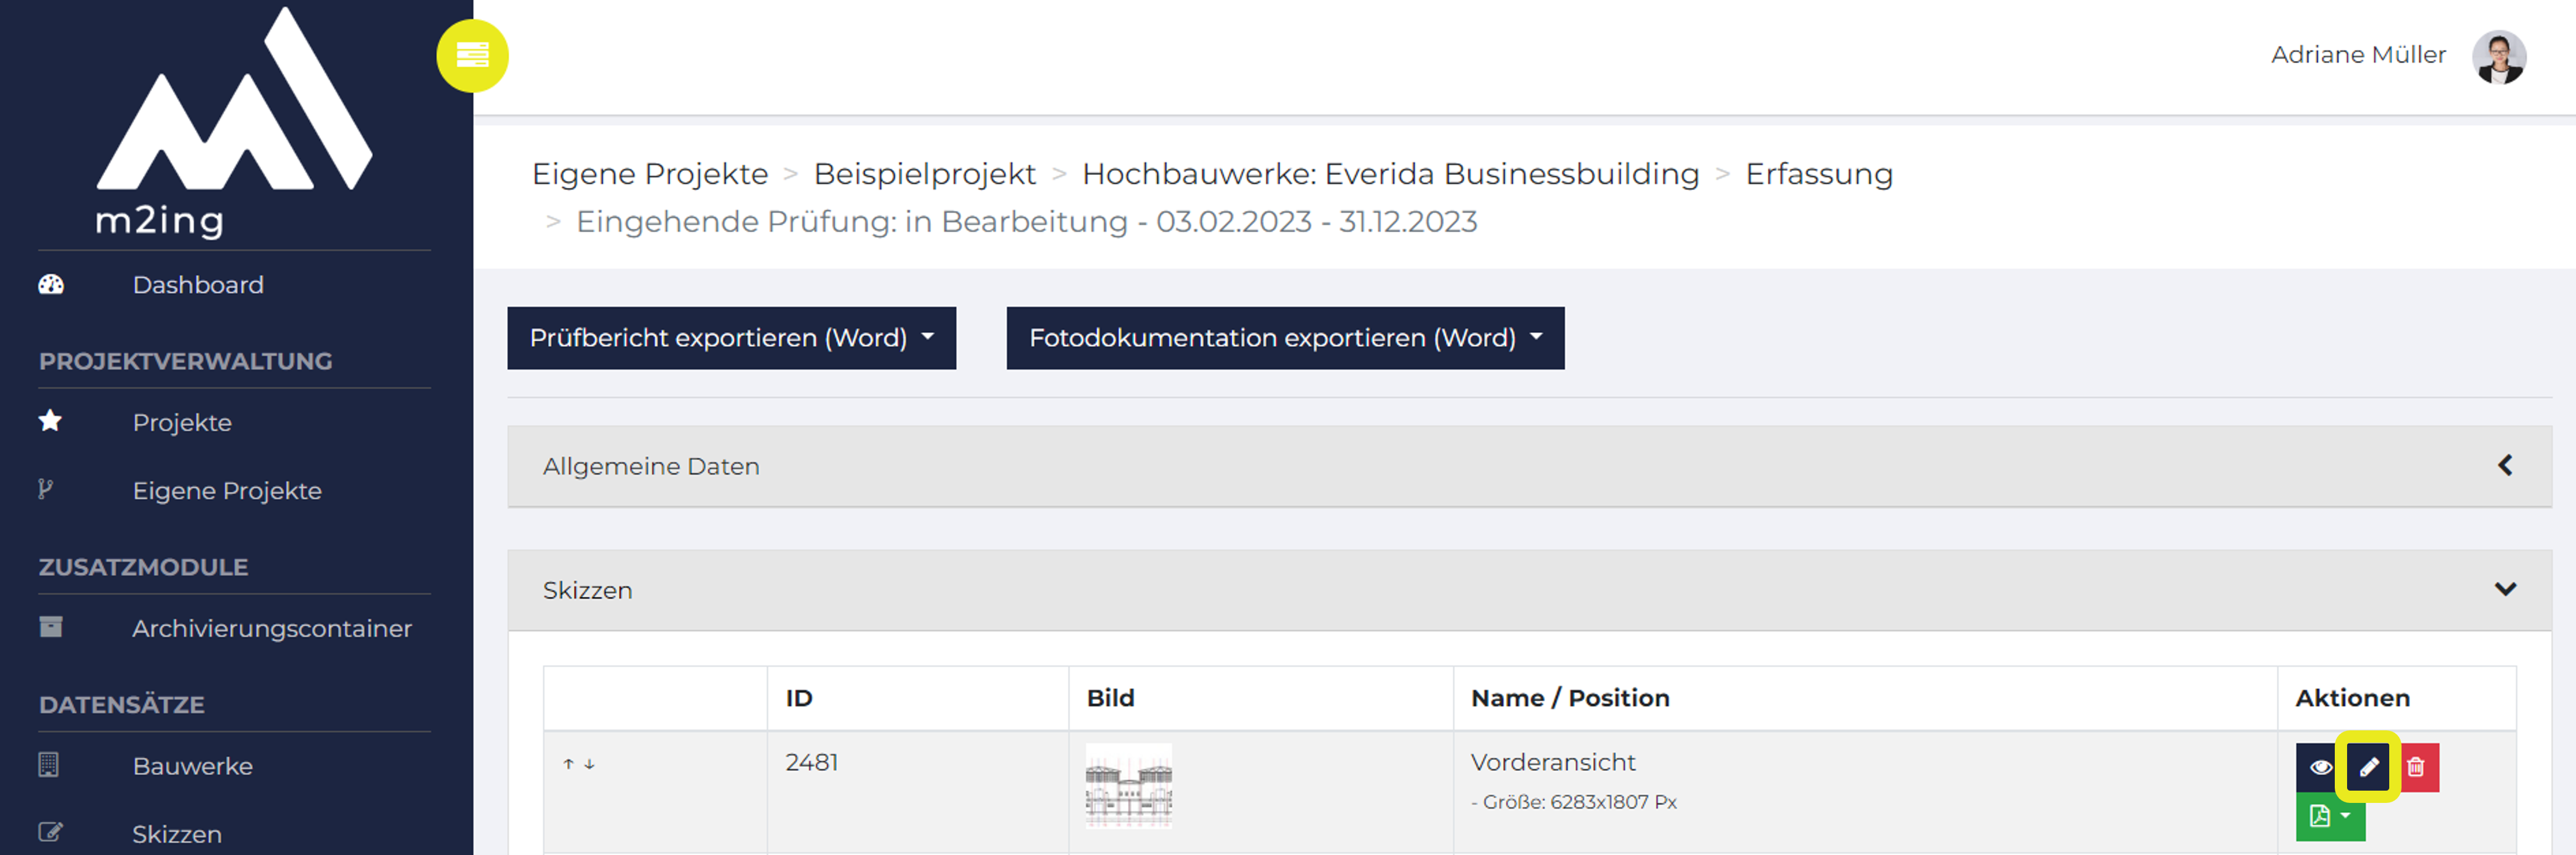Click the Bauwerke building icon
The height and width of the screenshot is (855, 2576).
48,765
